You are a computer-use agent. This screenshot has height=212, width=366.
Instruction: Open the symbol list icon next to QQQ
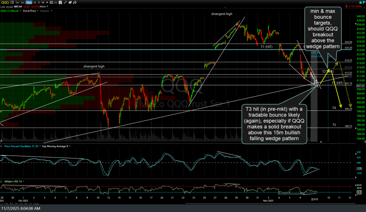[x=13, y=2]
